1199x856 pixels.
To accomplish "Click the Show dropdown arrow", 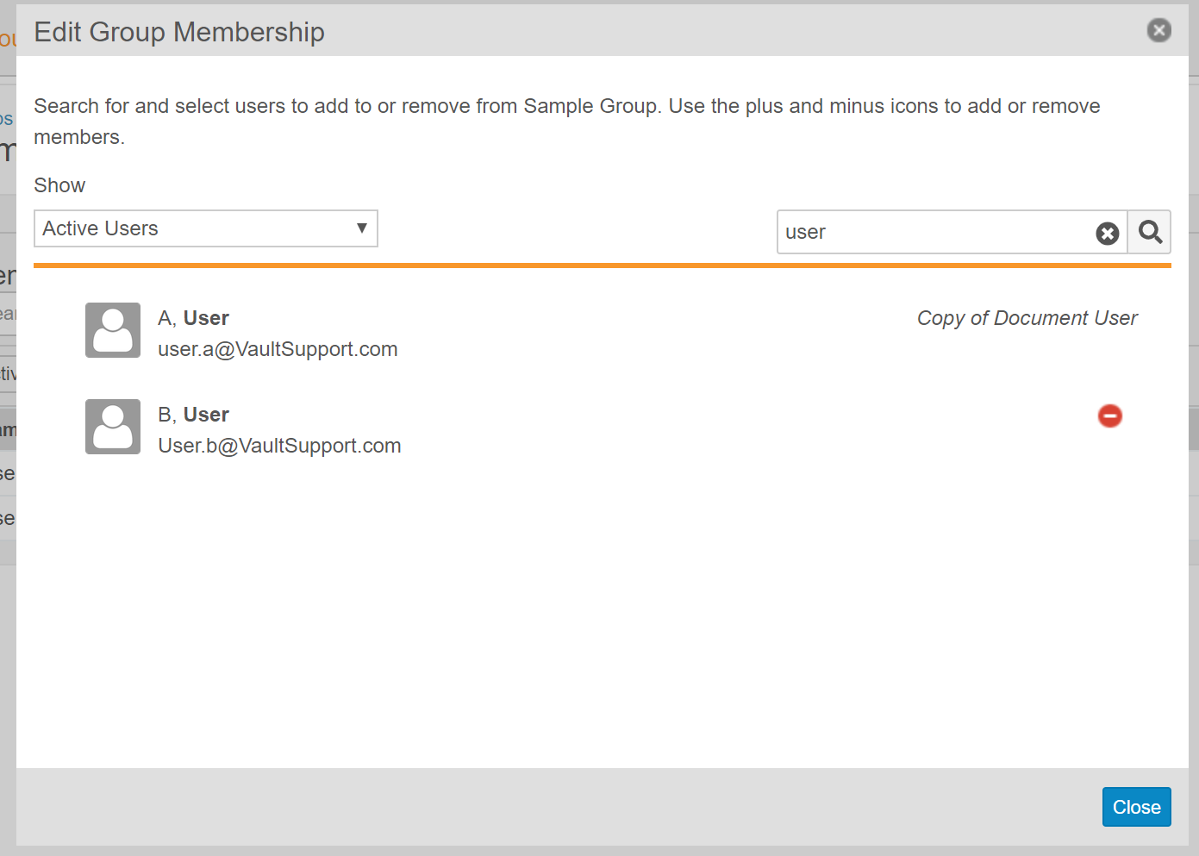I will (362, 228).
